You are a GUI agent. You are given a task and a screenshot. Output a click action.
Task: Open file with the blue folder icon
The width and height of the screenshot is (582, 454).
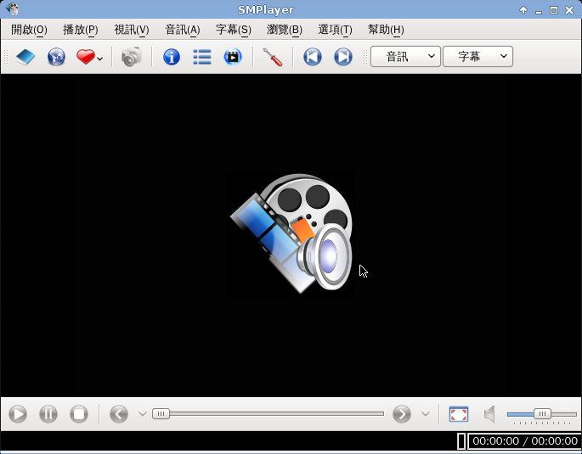(25, 57)
